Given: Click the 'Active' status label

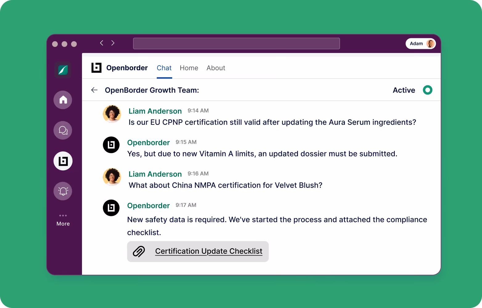Looking at the screenshot, I should (x=404, y=90).
